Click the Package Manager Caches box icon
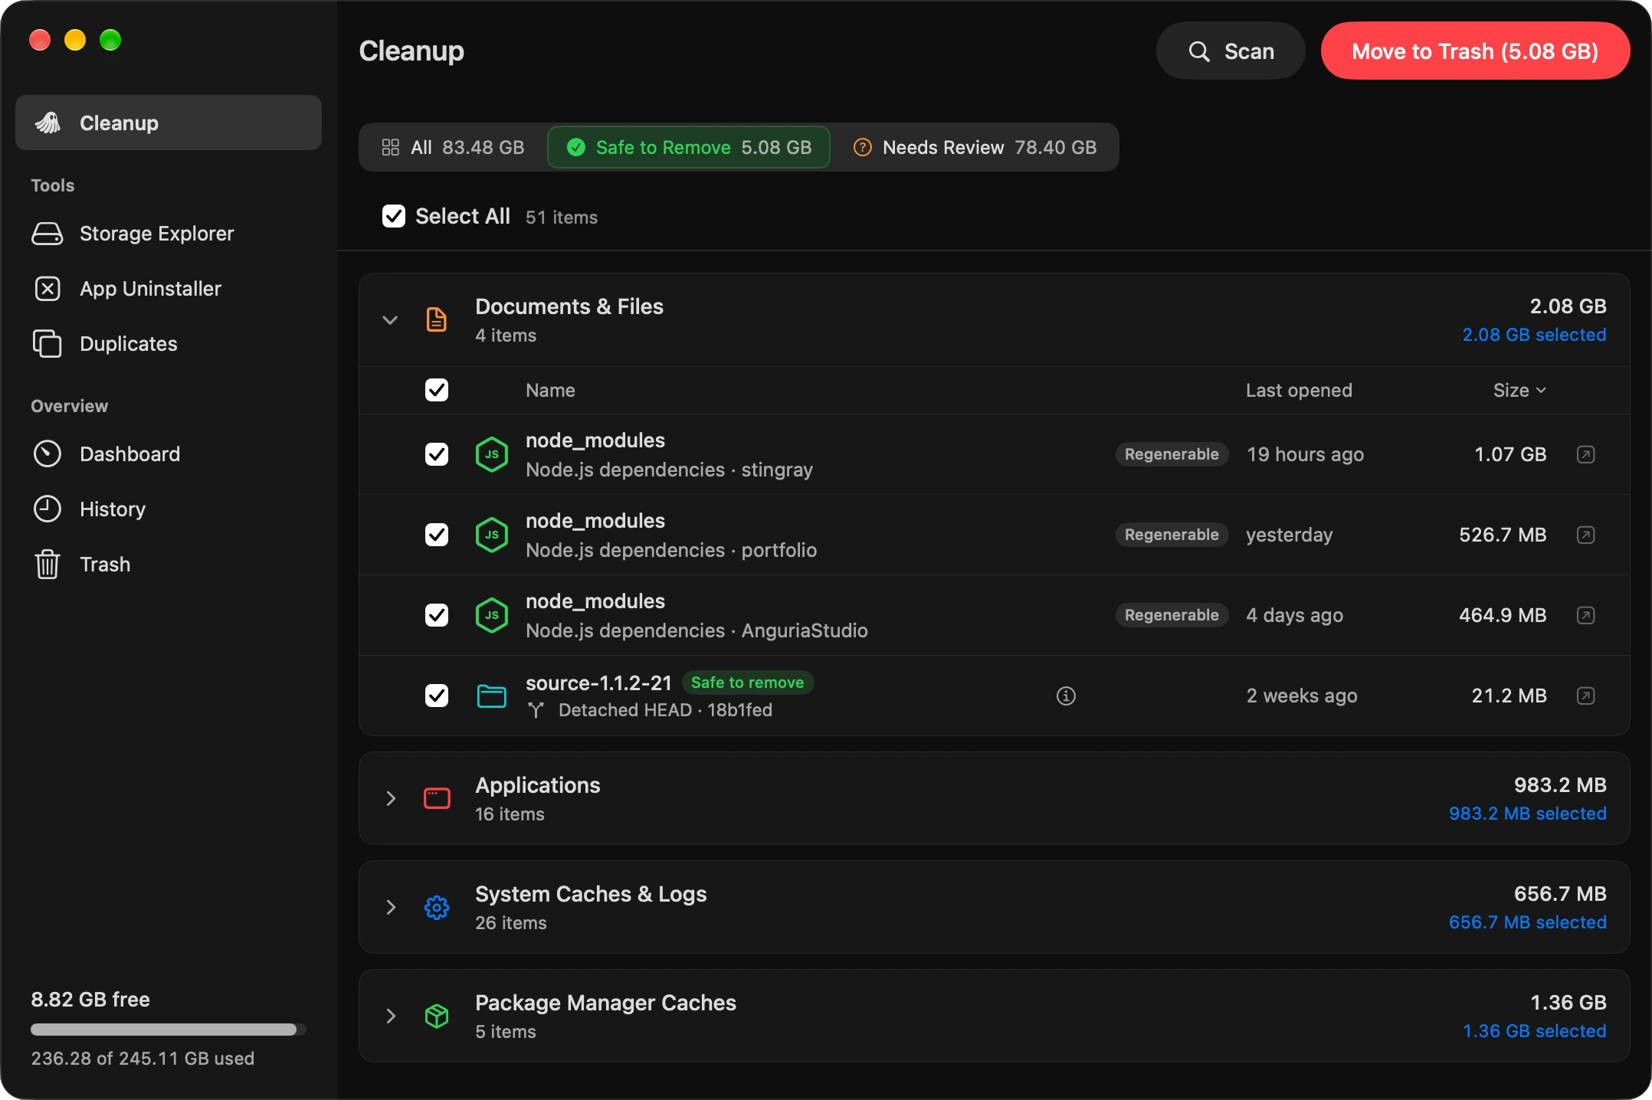Image resolution: width=1652 pixels, height=1100 pixels. tap(436, 1016)
